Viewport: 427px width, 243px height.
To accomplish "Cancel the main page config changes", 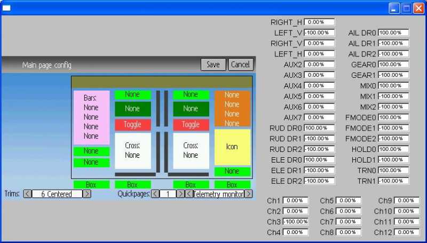I will click(x=241, y=64).
